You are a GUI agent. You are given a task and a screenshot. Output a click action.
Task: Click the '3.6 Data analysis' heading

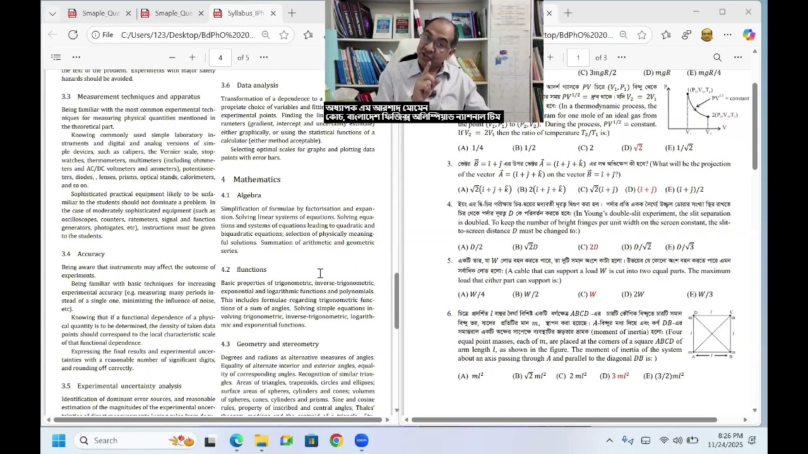coord(249,85)
